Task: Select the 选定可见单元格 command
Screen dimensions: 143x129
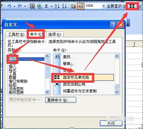Action: click(84, 77)
